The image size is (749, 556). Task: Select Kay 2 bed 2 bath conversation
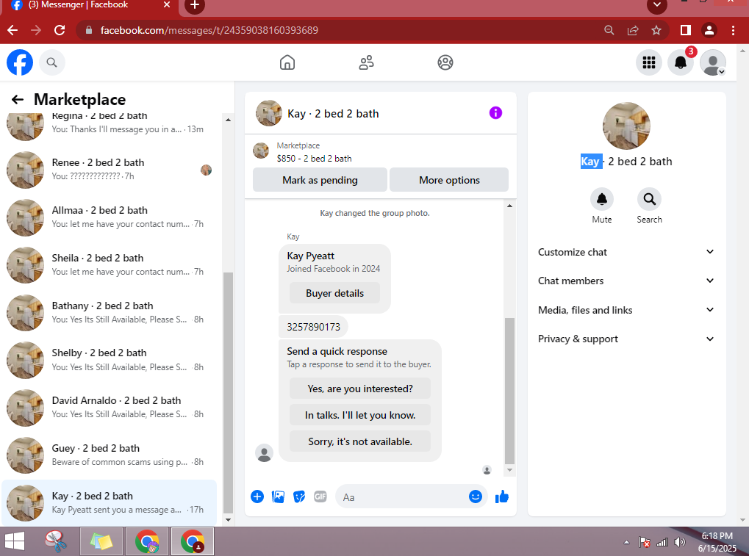point(110,502)
